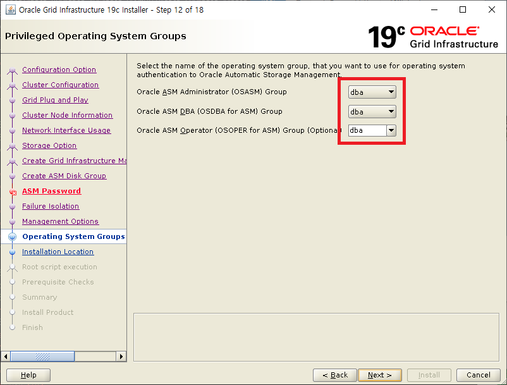Select the current Operating System Groups step
The image size is (507, 385).
pos(73,236)
